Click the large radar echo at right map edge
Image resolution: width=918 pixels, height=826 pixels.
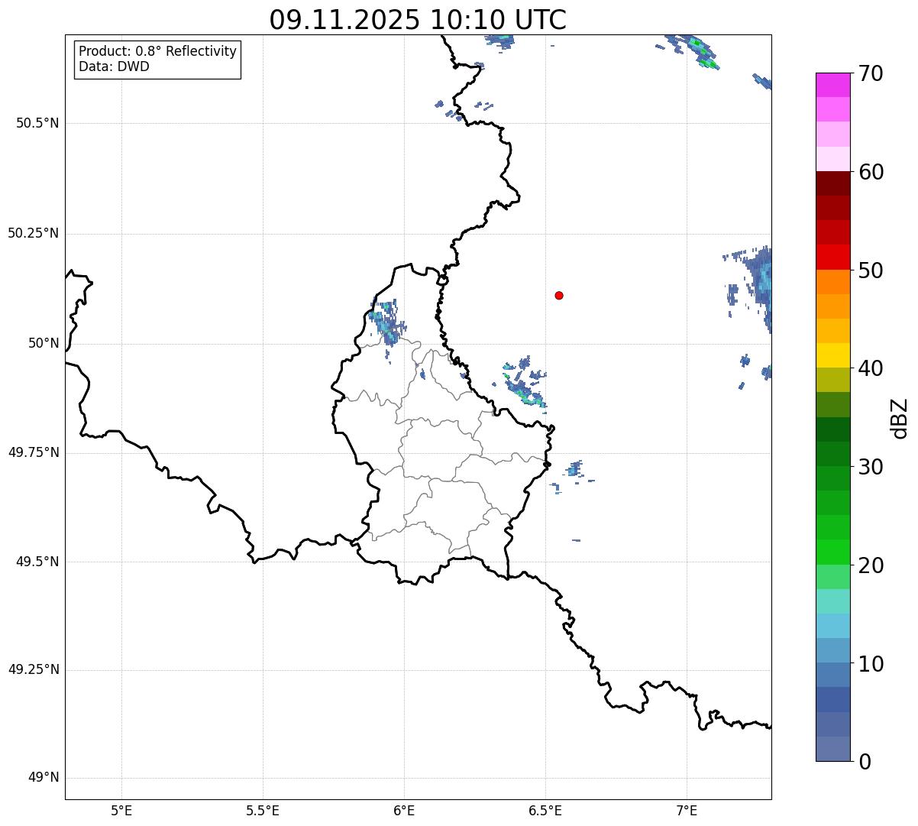pos(758,284)
